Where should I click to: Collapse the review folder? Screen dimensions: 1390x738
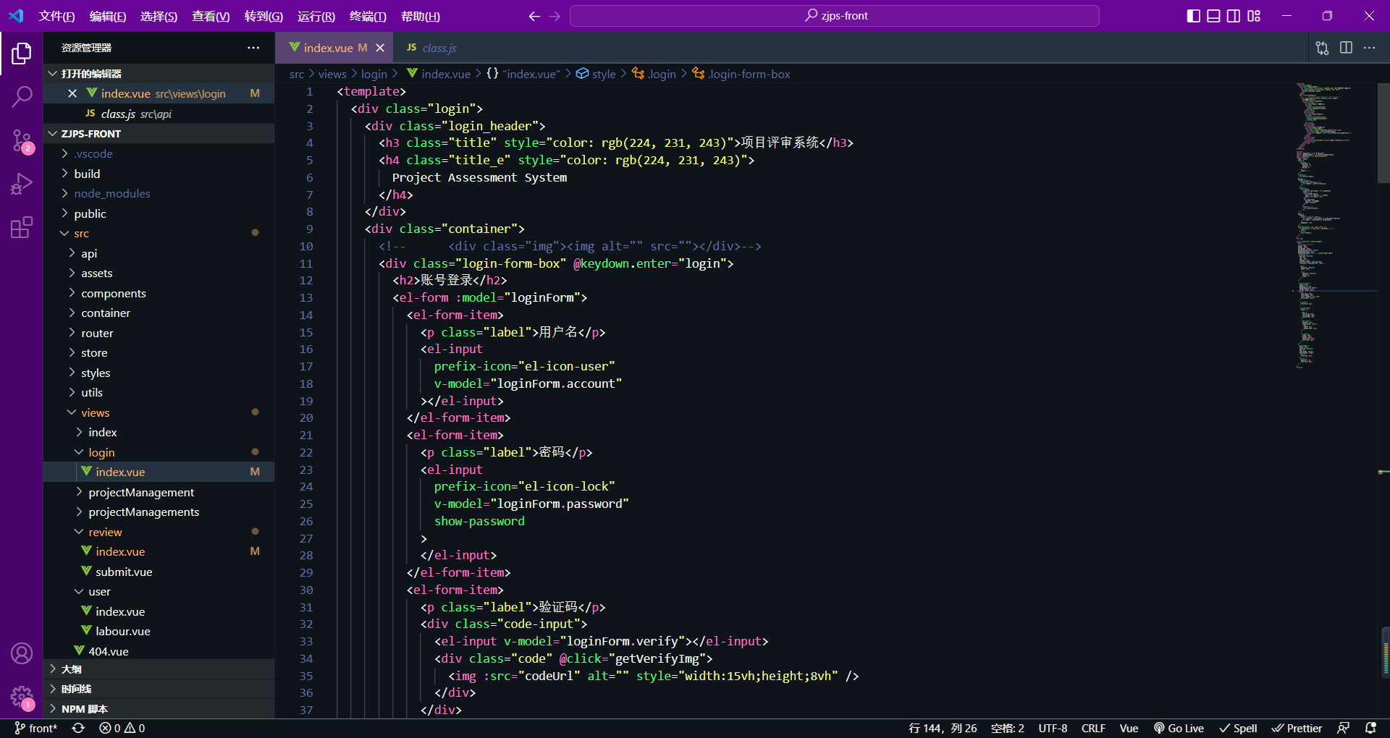159,532
